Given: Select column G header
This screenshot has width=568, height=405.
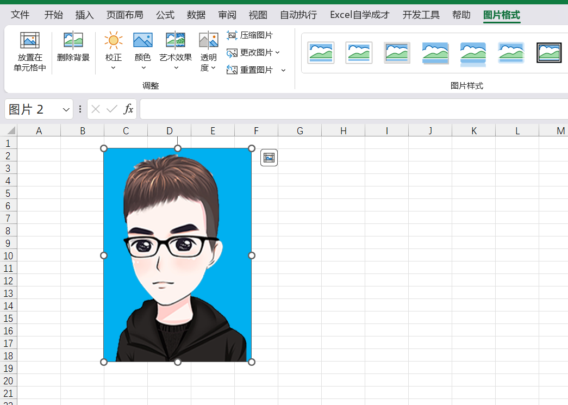Looking at the screenshot, I should [299, 131].
